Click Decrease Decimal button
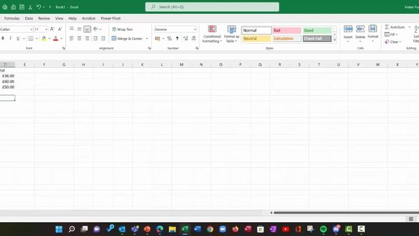This screenshot has width=419, height=236. click(194, 39)
